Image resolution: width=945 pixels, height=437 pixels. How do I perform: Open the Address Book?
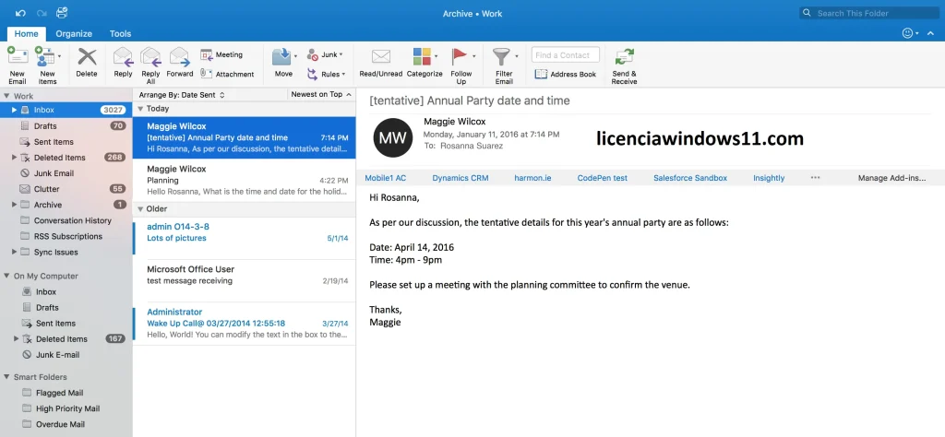(x=566, y=74)
